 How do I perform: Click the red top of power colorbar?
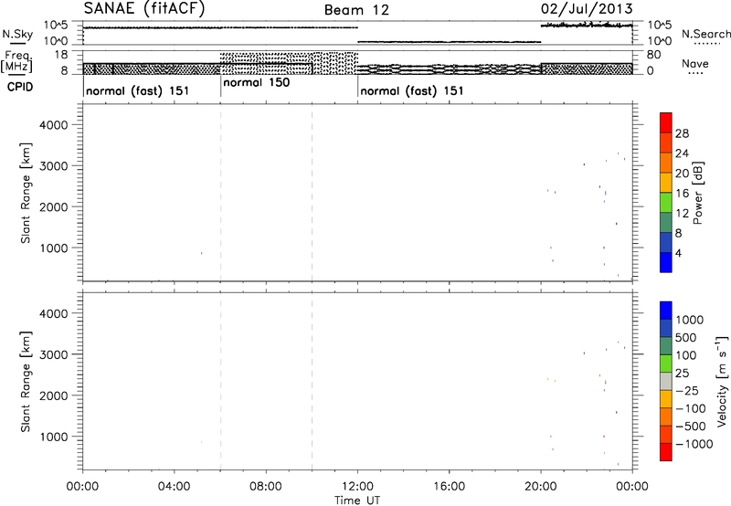click(x=666, y=122)
